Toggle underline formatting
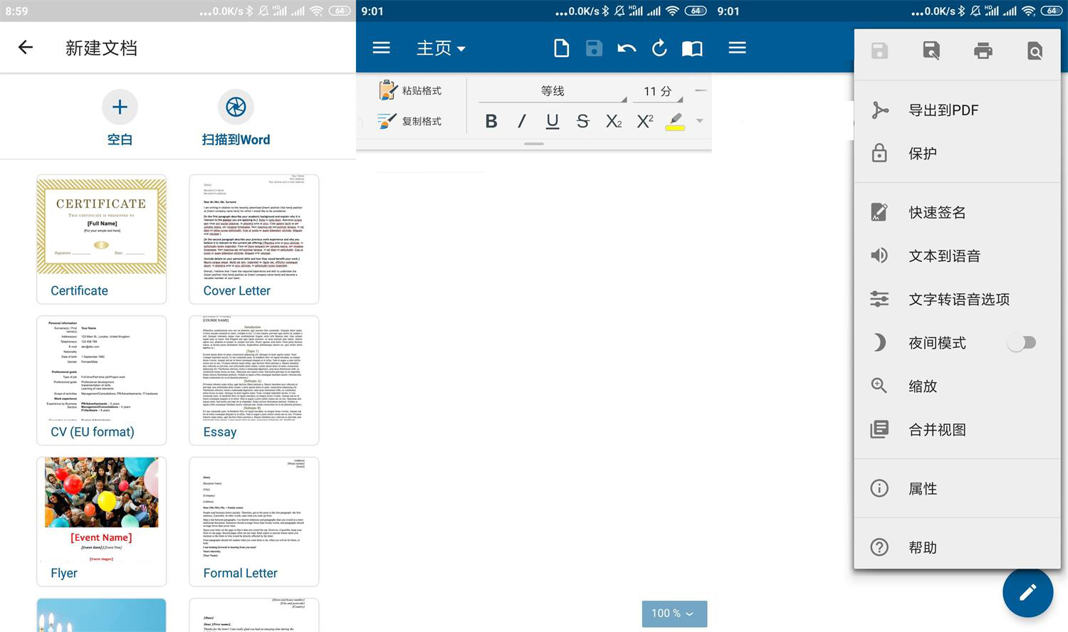This screenshot has height=632, width=1068. [553, 122]
